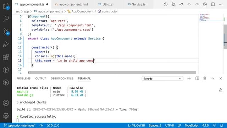The width and height of the screenshot is (227, 128).
Task: Maximize the panel size
Action: [213, 78]
